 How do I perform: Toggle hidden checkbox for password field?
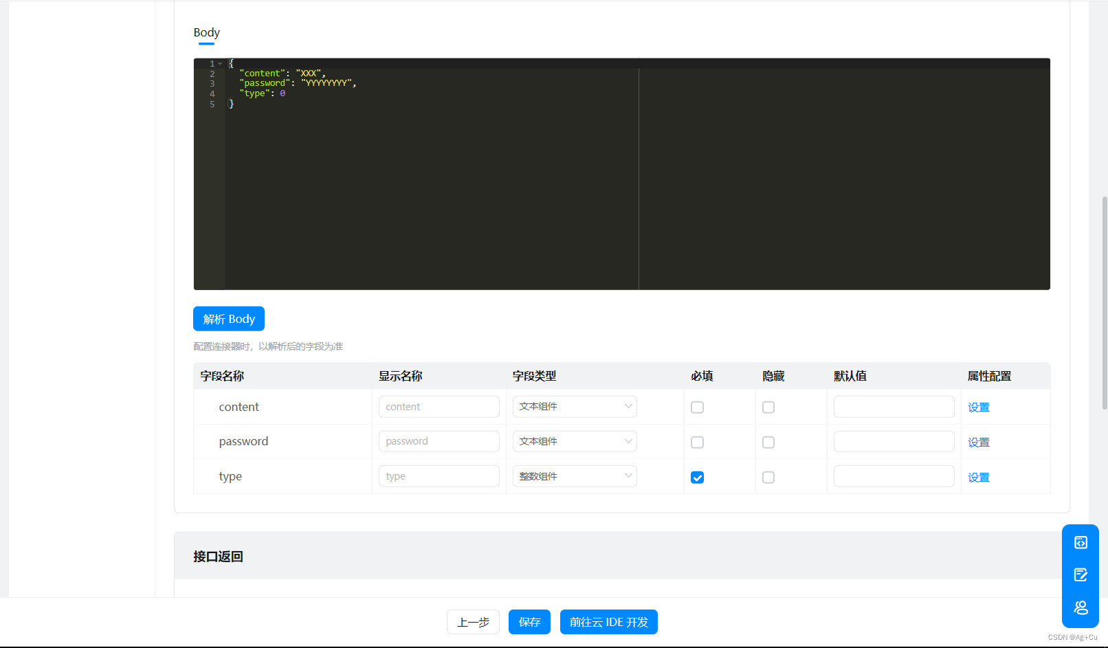click(x=768, y=442)
